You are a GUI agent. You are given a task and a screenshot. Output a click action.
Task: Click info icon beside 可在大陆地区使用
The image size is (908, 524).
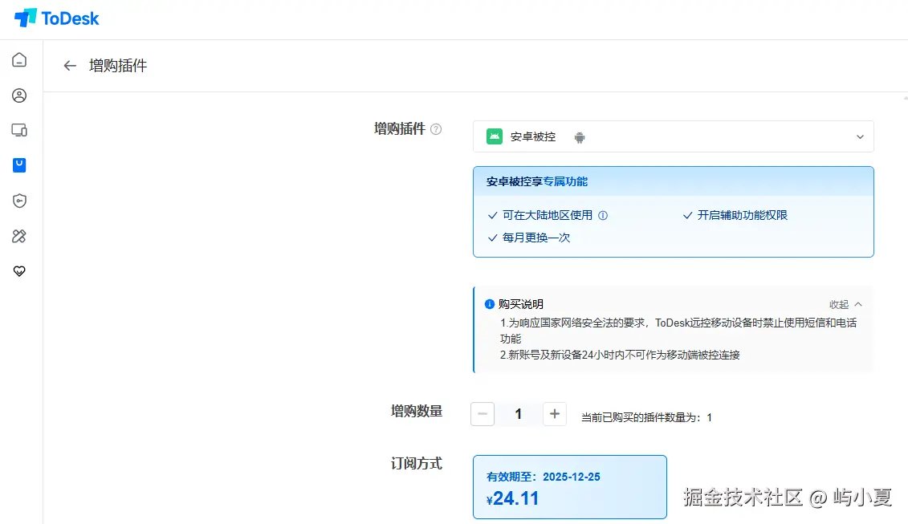603,215
